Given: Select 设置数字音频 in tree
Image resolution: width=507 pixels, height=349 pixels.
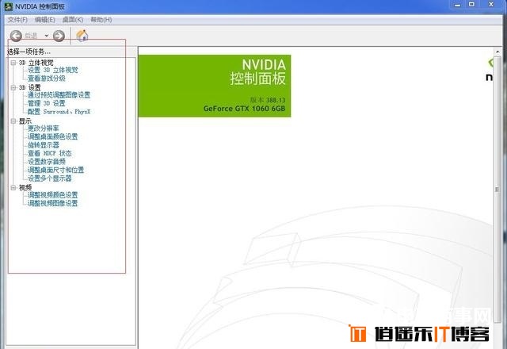Looking at the screenshot, I should (x=47, y=162).
